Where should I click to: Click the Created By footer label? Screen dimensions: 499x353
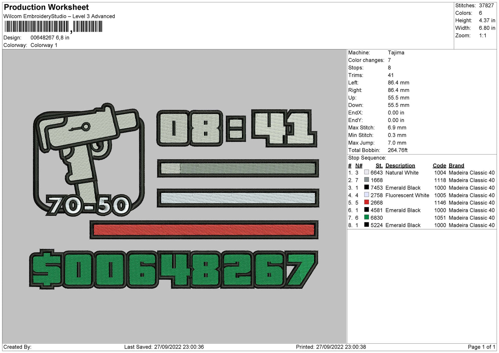(x=17, y=347)
